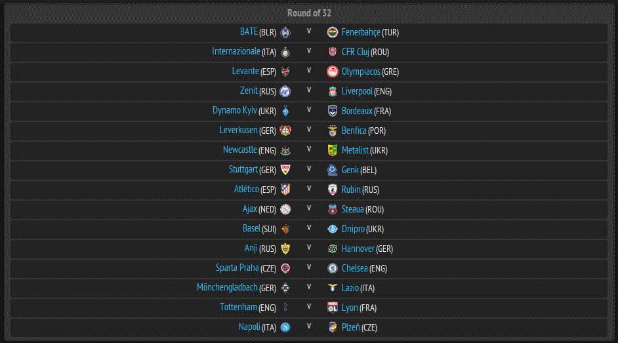Image resolution: width=618 pixels, height=343 pixels.
Task: Click the Atlético striped crest icon
Action: pos(285,190)
